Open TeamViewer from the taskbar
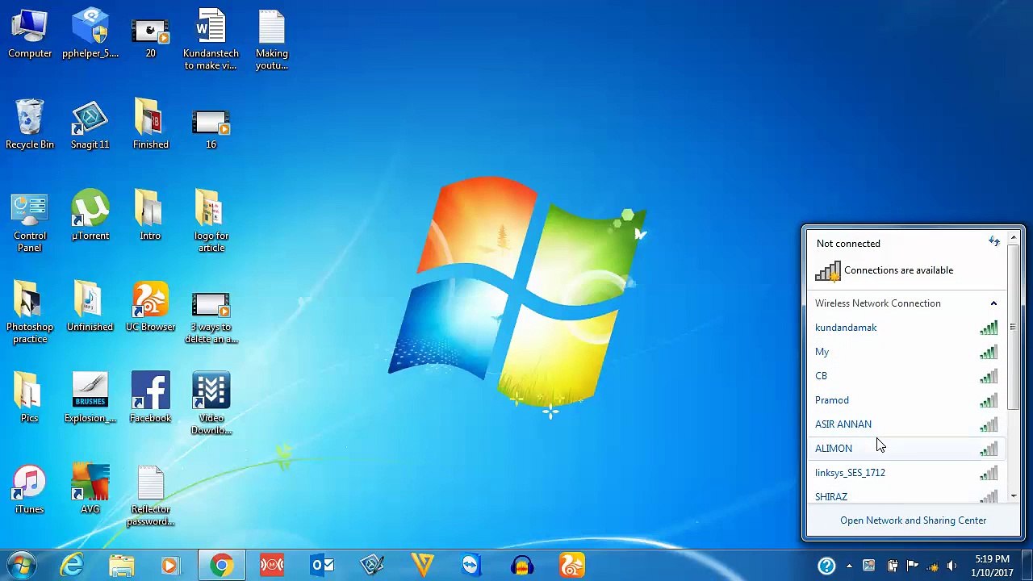 pos(472,565)
